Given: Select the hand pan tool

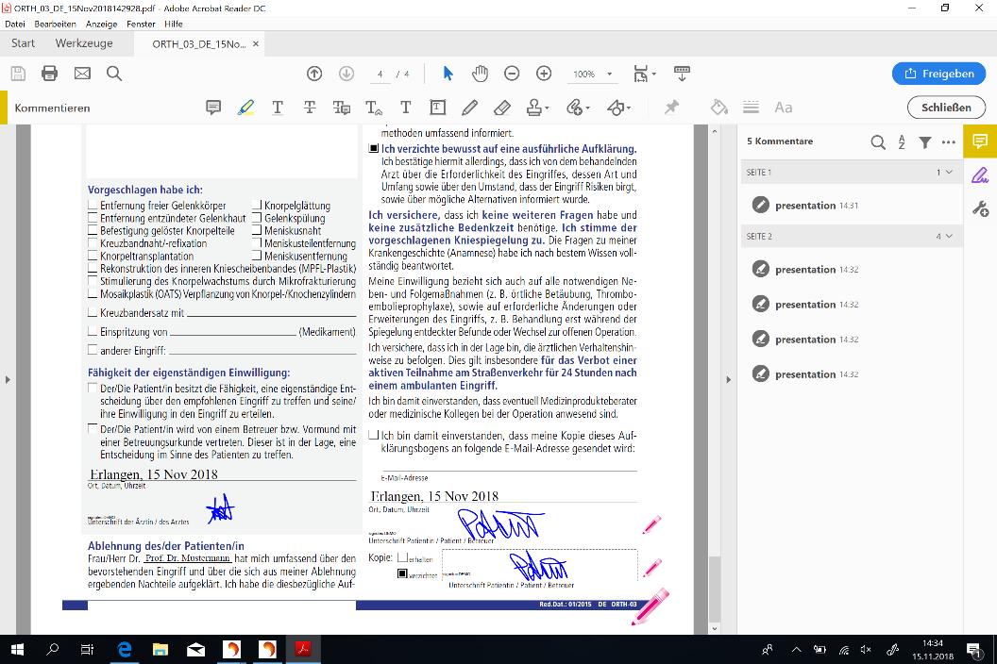Looking at the screenshot, I should (480, 74).
